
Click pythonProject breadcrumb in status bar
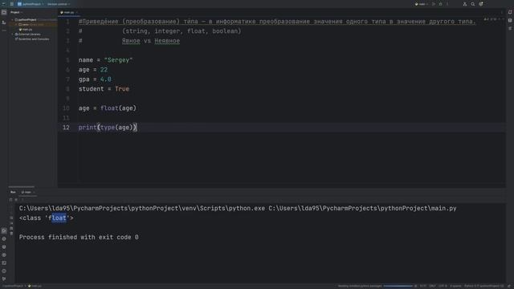point(13,286)
